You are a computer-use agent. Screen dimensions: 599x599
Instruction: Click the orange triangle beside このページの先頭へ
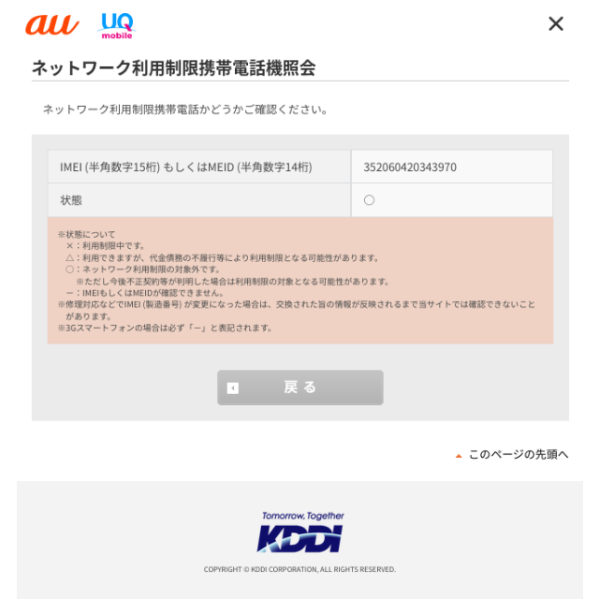pos(459,456)
